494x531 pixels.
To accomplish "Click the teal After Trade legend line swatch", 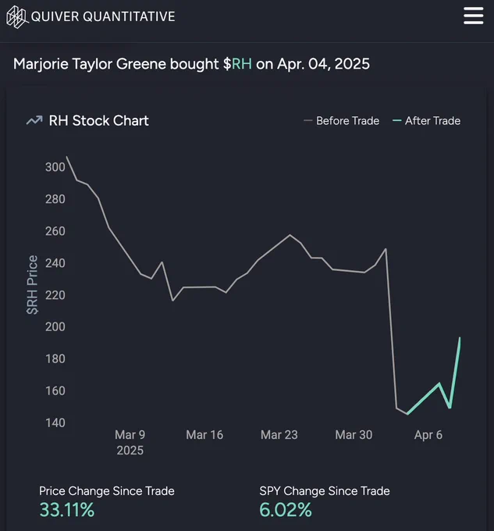I will (x=396, y=120).
